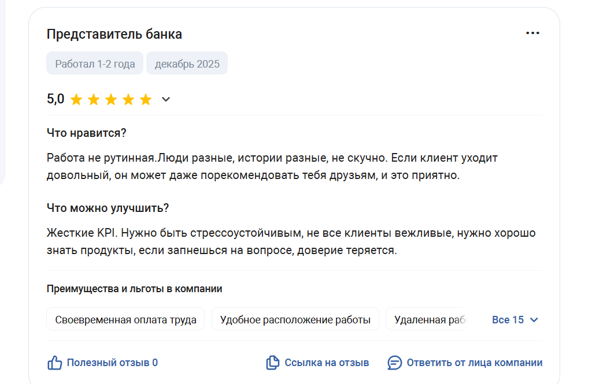
Task: Select 'Своевременная оплата труда' benefit tag
Action: pos(125,320)
